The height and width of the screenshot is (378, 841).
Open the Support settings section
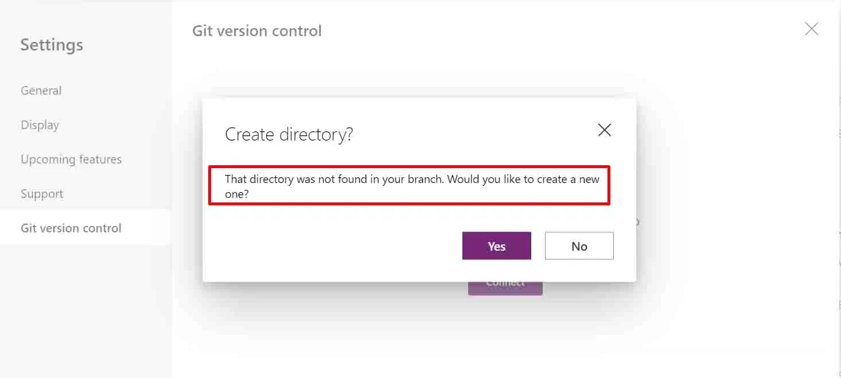click(x=42, y=194)
